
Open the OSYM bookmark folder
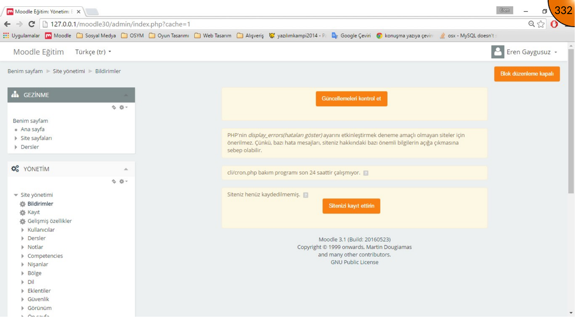132,36
